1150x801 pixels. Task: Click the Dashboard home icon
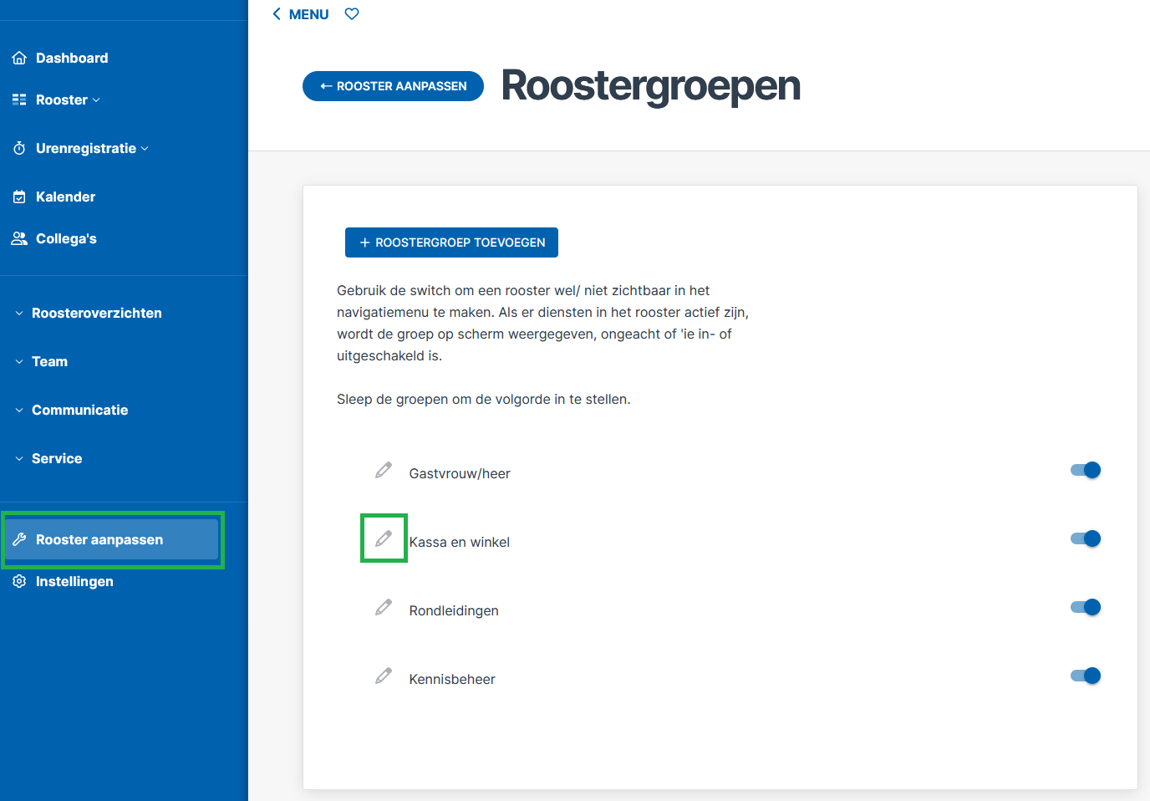coord(19,58)
